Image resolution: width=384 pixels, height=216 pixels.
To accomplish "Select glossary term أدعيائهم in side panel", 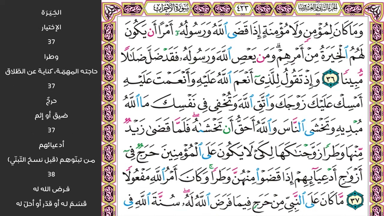I will click(51, 145).
